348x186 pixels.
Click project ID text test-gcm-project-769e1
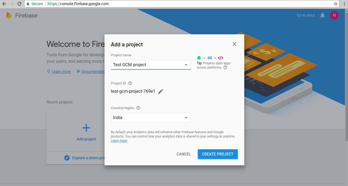pos(133,91)
